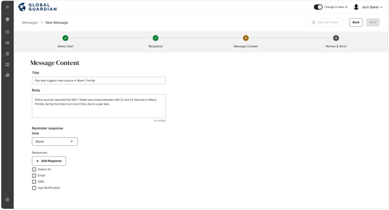Click the orange Message Content step circle
This screenshot has width=389, height=210.
point(246,38)
